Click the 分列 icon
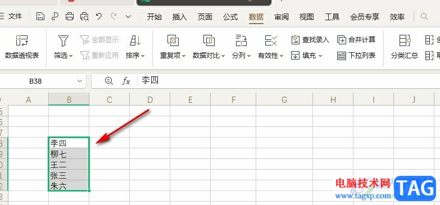440x205 pixels. click(x=241, y=41)
